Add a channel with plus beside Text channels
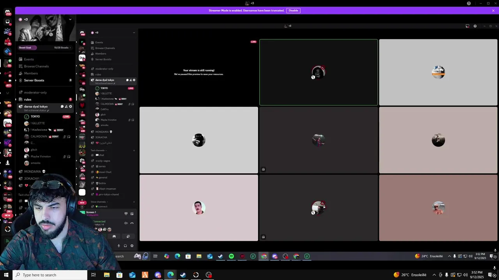The image size is (499, 280). tap(134, 150)
